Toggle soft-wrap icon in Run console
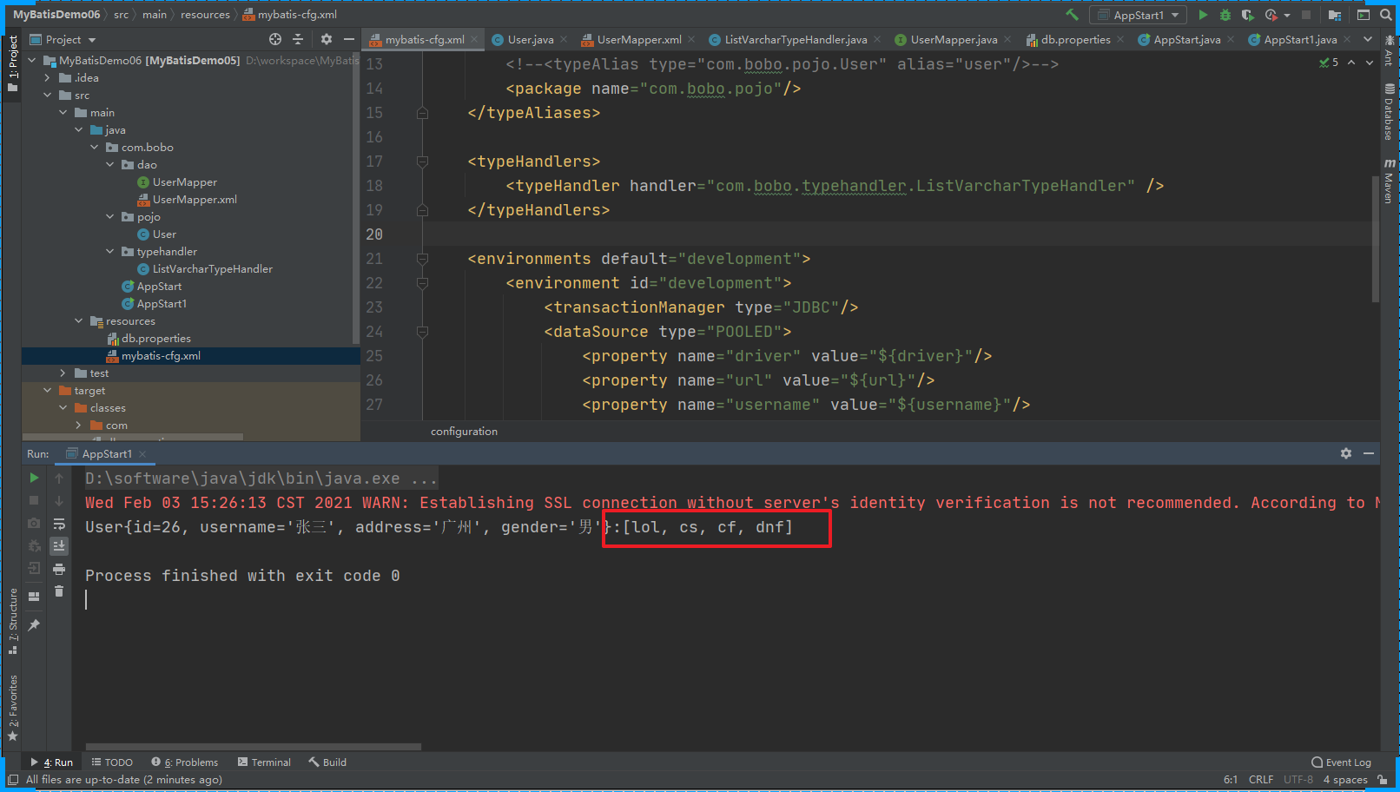This screenshot has width=1400, height=792. pos(59,524)
